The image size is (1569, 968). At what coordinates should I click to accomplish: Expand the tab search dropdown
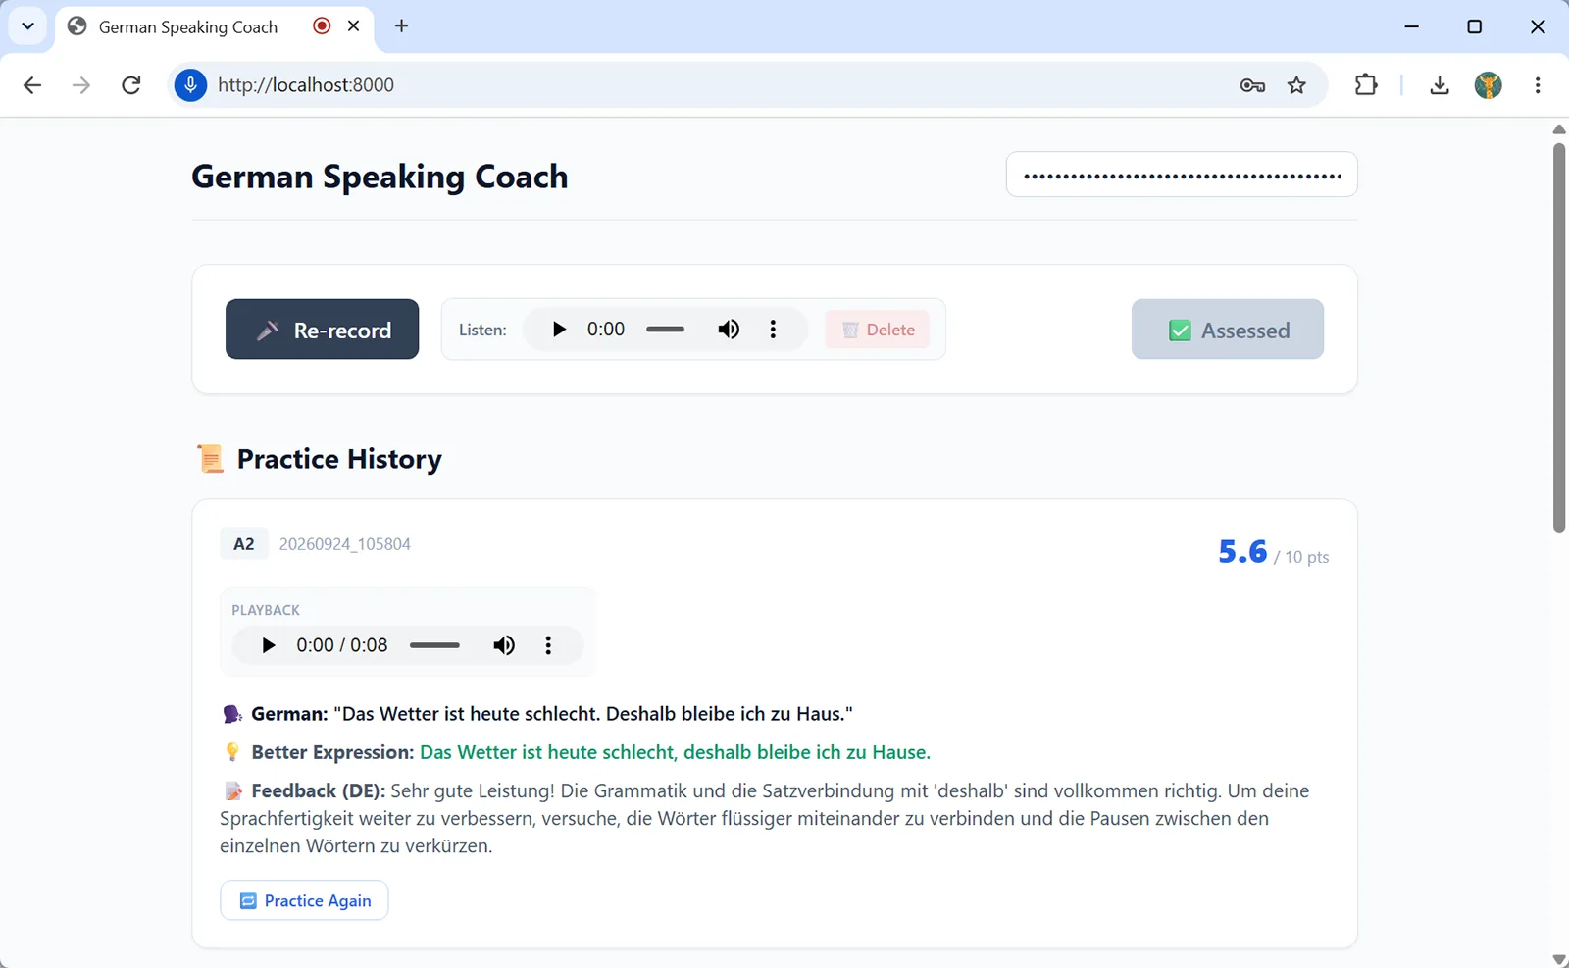point(27,26)
